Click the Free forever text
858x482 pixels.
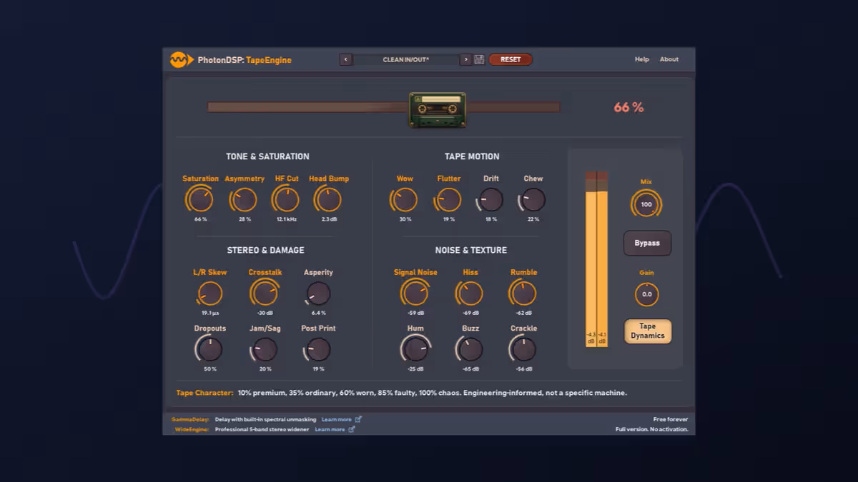pyautogui.click(x=670, y=419)
